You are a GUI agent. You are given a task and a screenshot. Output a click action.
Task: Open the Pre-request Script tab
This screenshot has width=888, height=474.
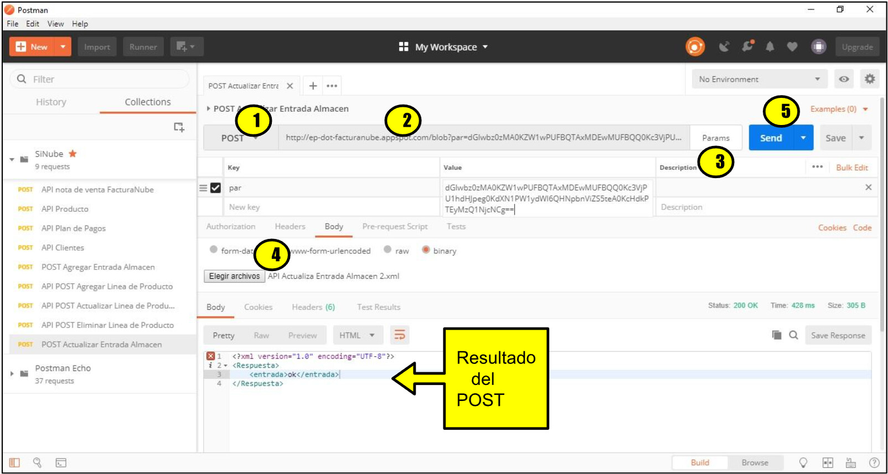(x=395, y=226)
